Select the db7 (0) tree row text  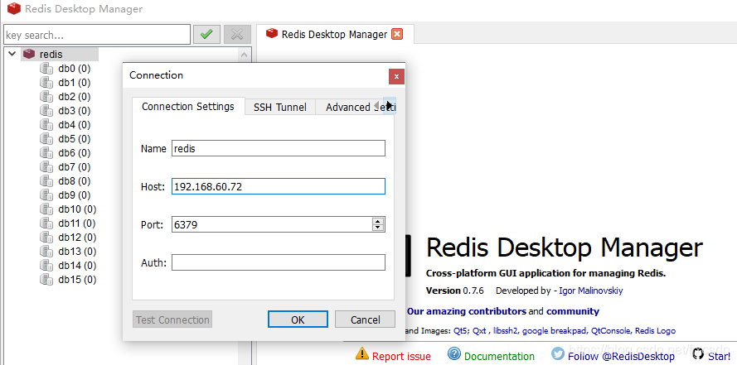click(75, 167)
